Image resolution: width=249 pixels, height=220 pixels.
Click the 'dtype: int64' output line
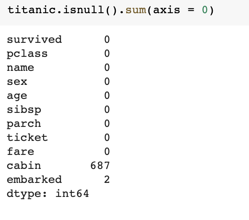[48, 194]
